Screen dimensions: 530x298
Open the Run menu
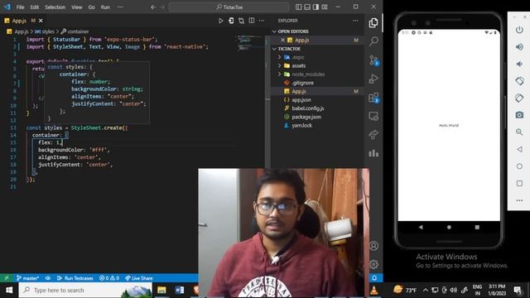pyautogui.click(x=105, y=7)
